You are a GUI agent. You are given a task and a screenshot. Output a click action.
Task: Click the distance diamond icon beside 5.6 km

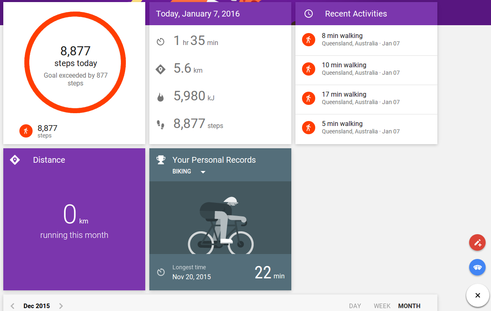(x=161, y=69)
